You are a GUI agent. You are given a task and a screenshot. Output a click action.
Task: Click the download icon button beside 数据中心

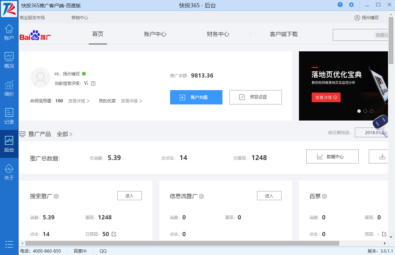point(378,156)
